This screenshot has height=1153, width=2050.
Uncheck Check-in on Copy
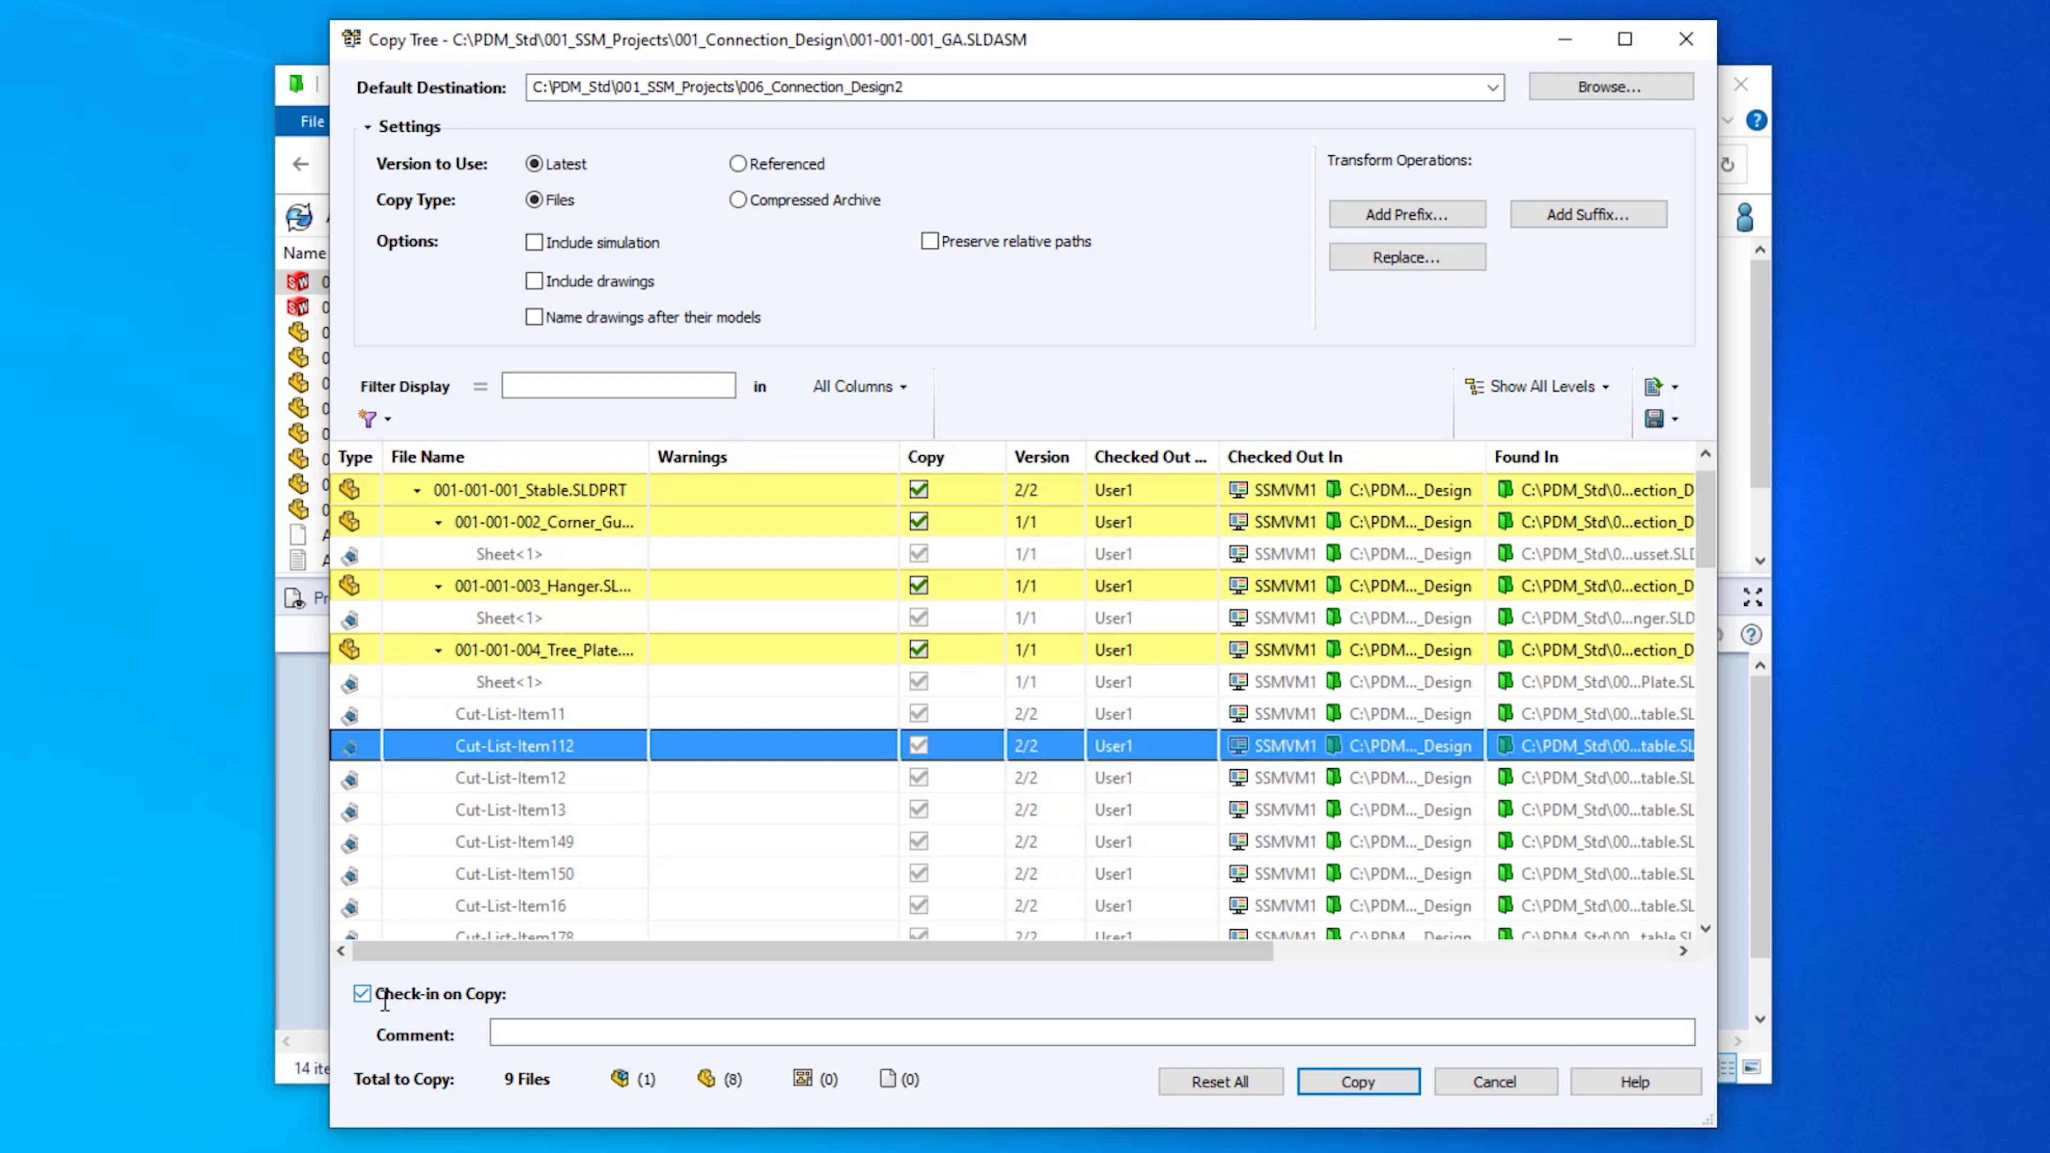click(362, 993)
